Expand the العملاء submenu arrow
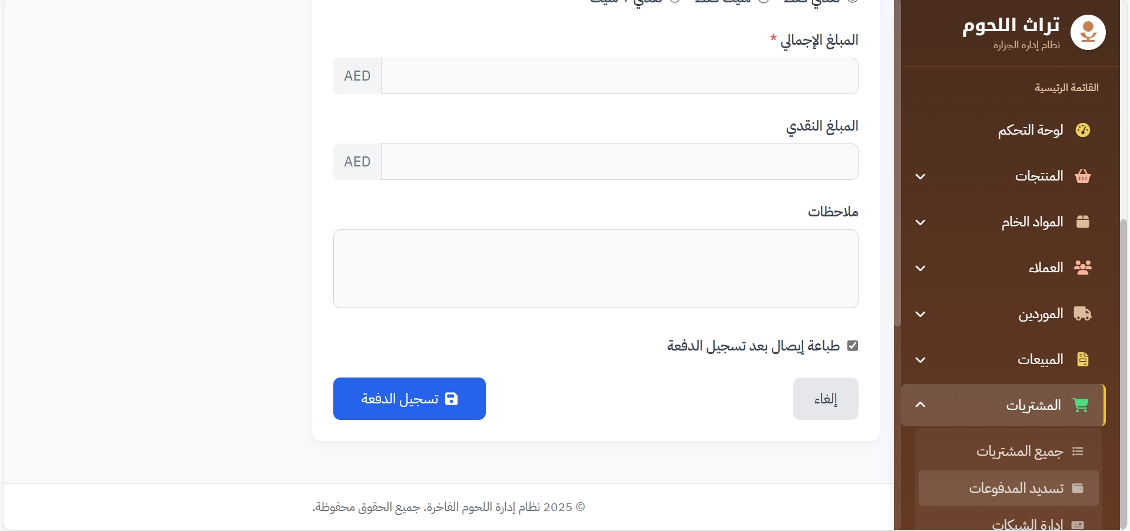Screen dimensions: 1130x531 pos(920,268)
